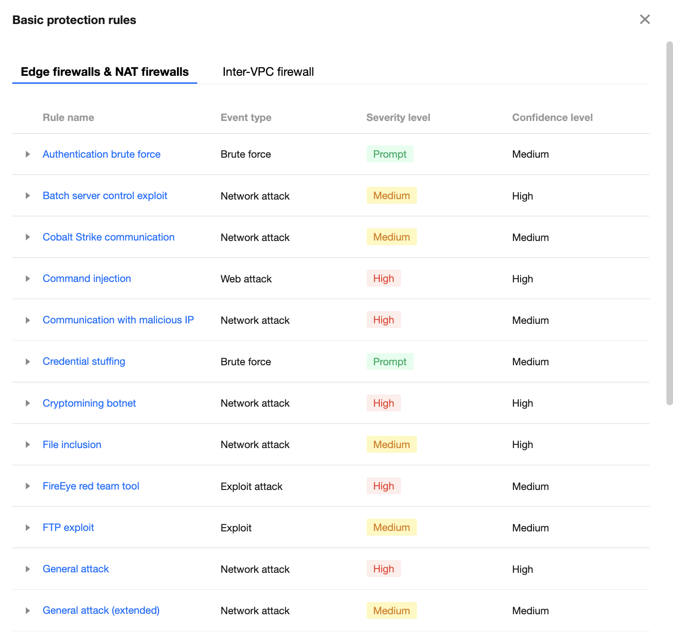Expand the Authentication brute force row
The image size is (673, 642).
[28, 154]
